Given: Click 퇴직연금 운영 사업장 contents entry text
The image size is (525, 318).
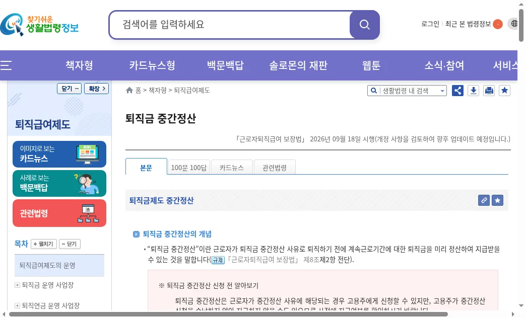Looking at the screenshot, I should coord(51,305).
